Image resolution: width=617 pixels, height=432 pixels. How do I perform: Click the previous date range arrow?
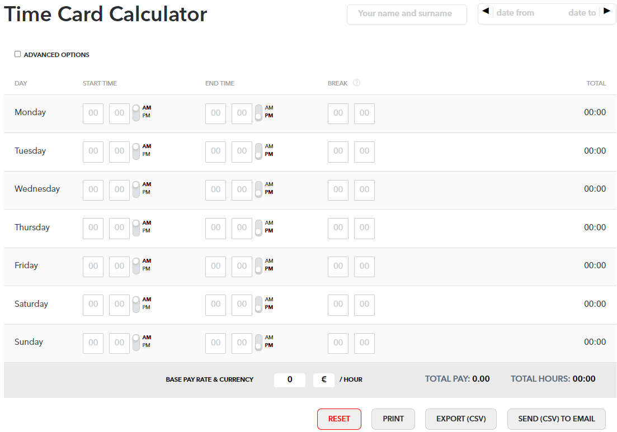click(x=486, y=11)
